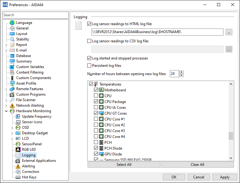The height and width of the screenshot is (183, 240).
Task: Check the CPU IA Cores checkbox
Action: point(96,107)
